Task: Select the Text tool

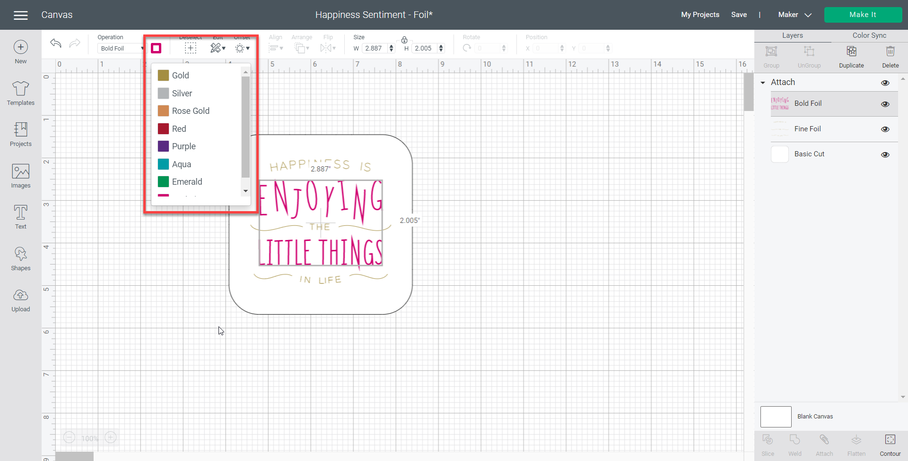Action: pyautogui.click(x=20, y=217)
